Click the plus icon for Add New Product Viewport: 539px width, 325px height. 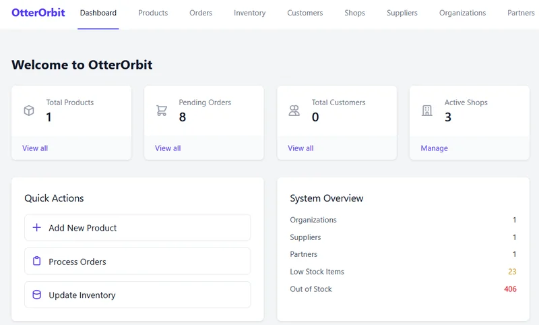(x=37, y=228)
